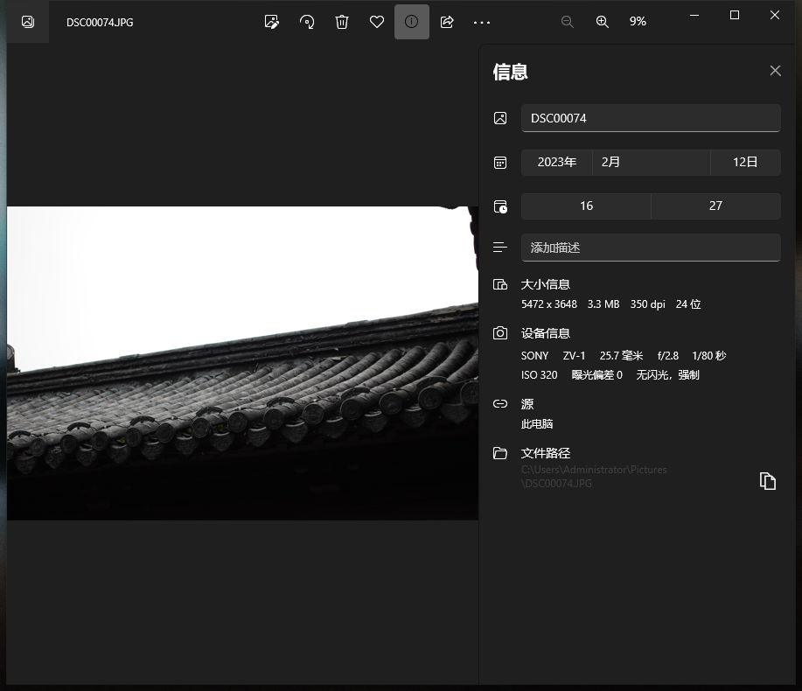802x691 pixels.
Task: Zoom in with plus magnifier
Action: (x=603, y=22)
